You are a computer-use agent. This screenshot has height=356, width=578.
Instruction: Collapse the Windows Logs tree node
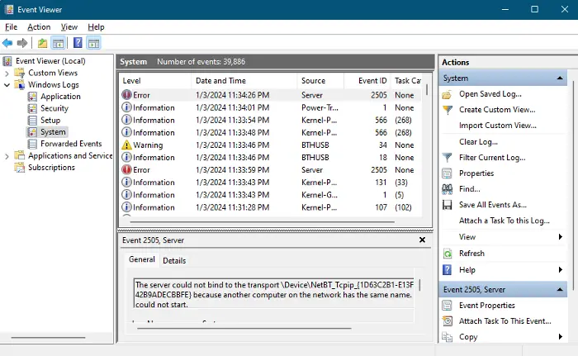pos(7,84)
